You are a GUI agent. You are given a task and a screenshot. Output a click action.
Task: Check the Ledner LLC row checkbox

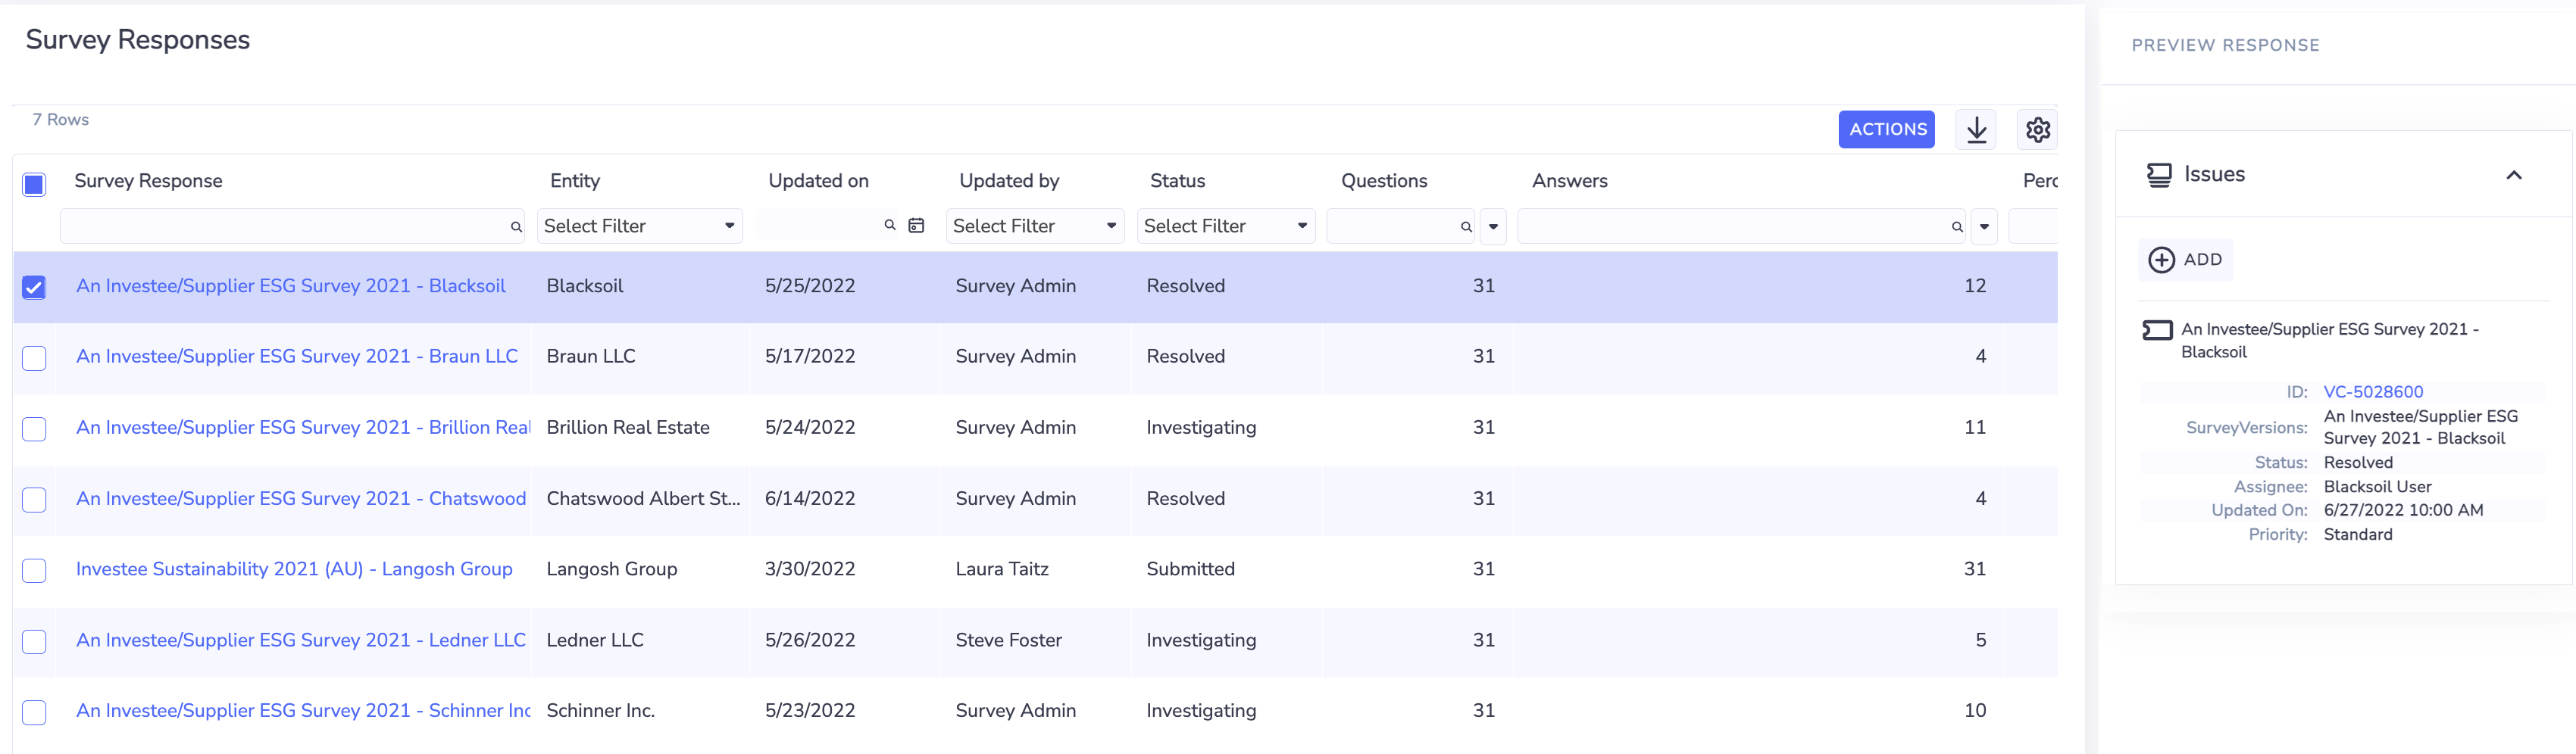(34, 641)
